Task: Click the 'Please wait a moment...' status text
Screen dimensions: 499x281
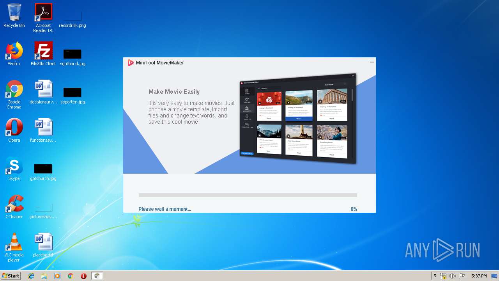Action: point(165,209)
